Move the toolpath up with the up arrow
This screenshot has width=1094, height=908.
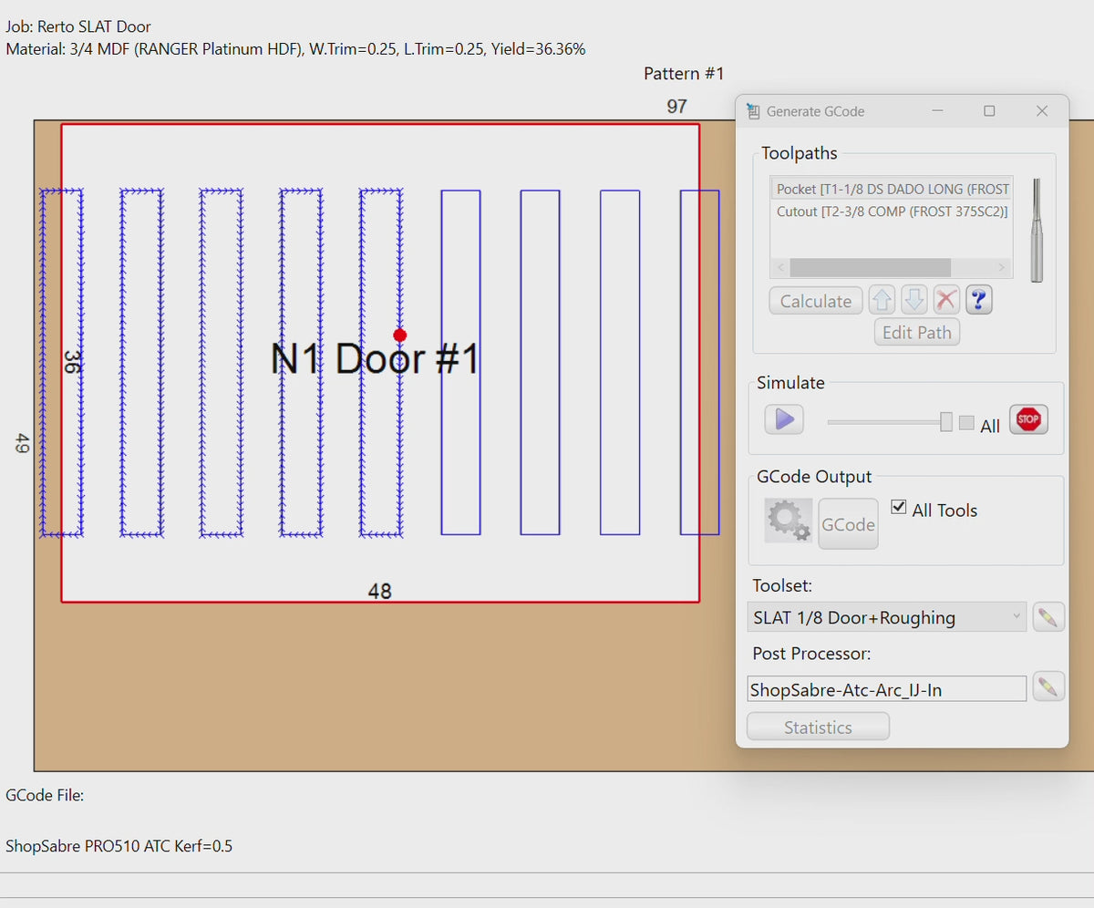point(882,300)
